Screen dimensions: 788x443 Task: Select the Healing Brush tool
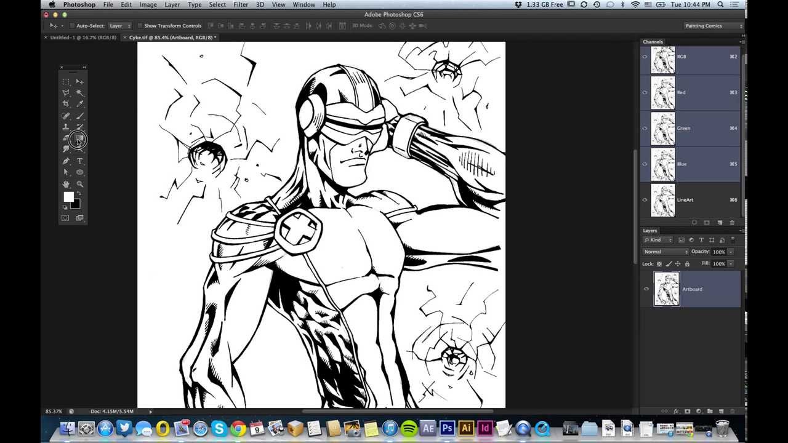[66, 116]
